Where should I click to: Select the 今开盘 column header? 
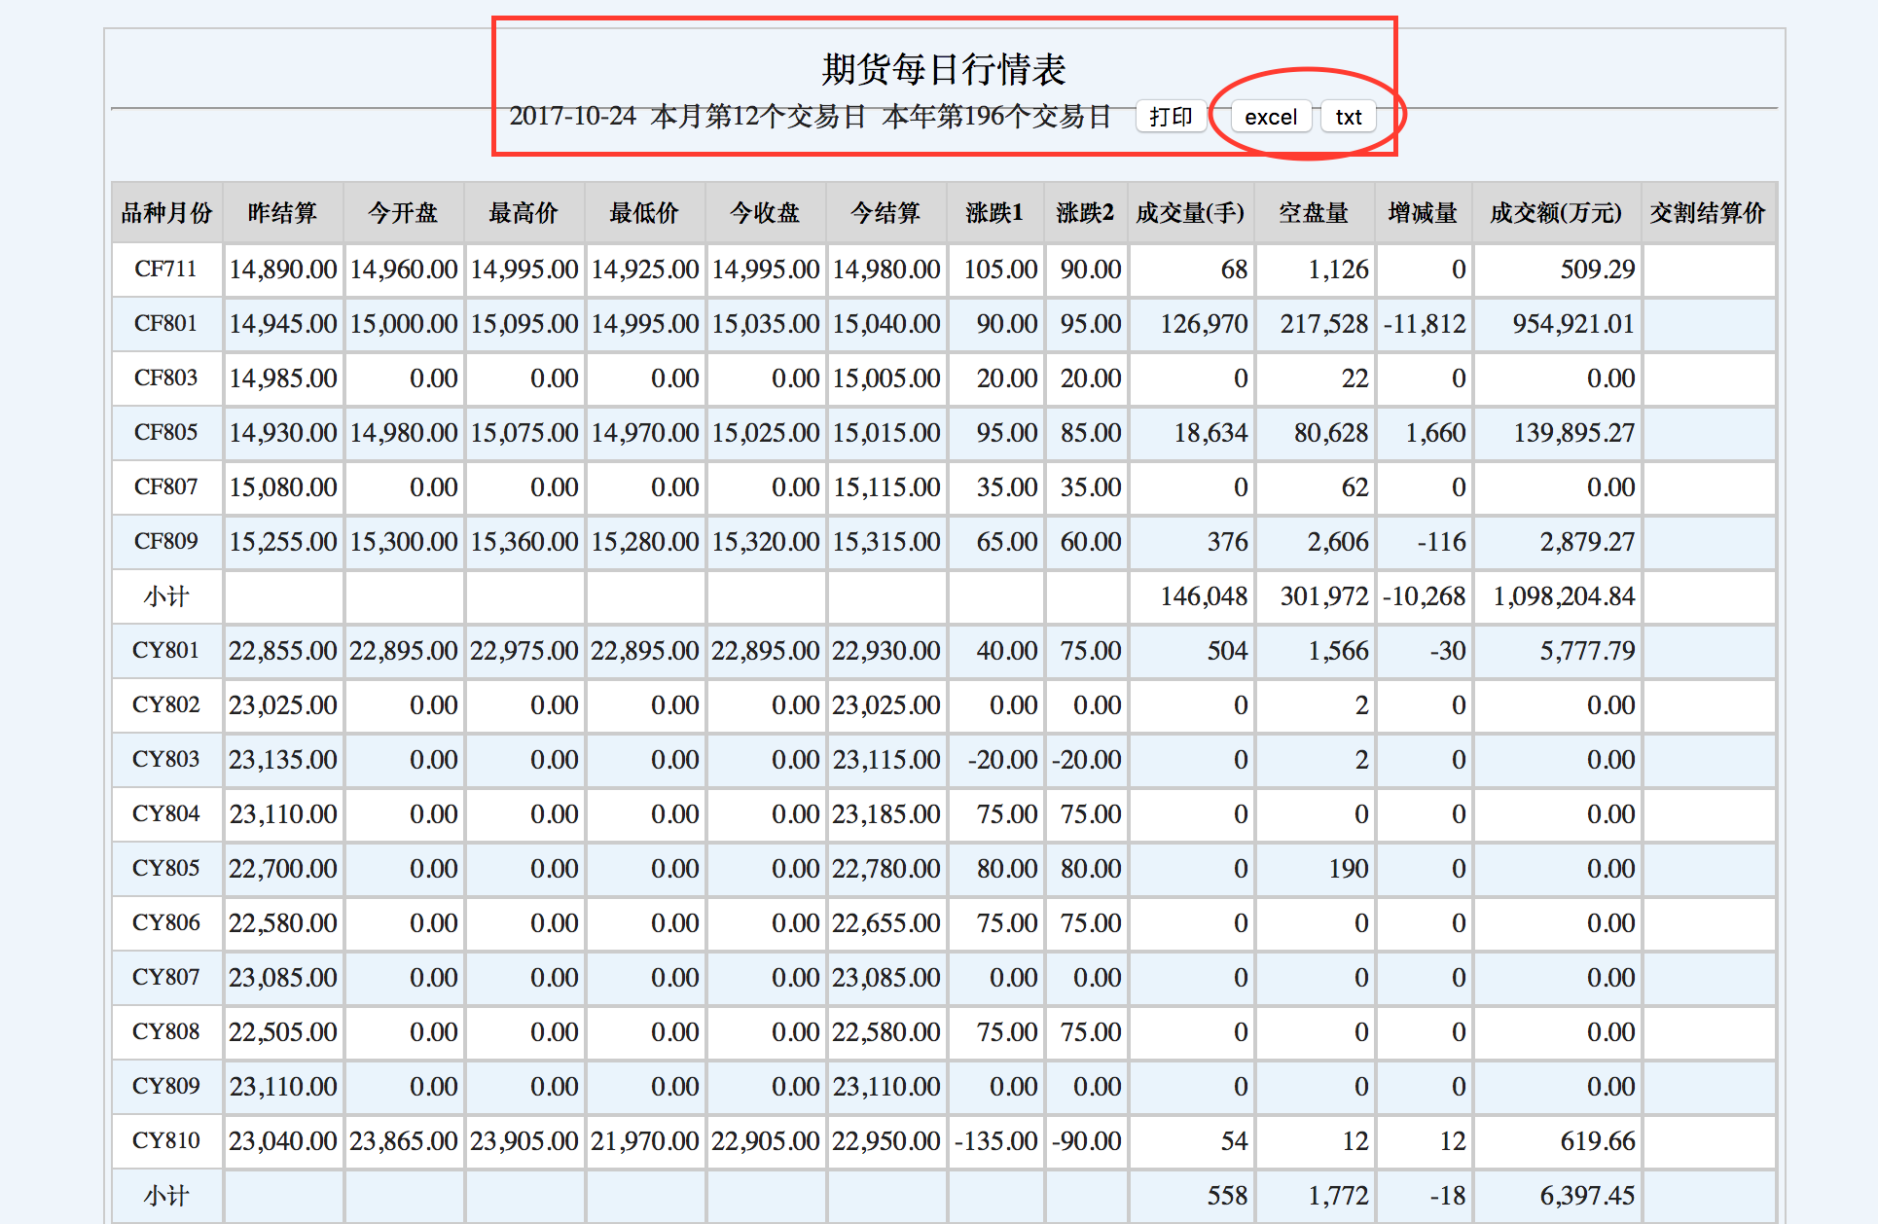(x=404, y=213)
